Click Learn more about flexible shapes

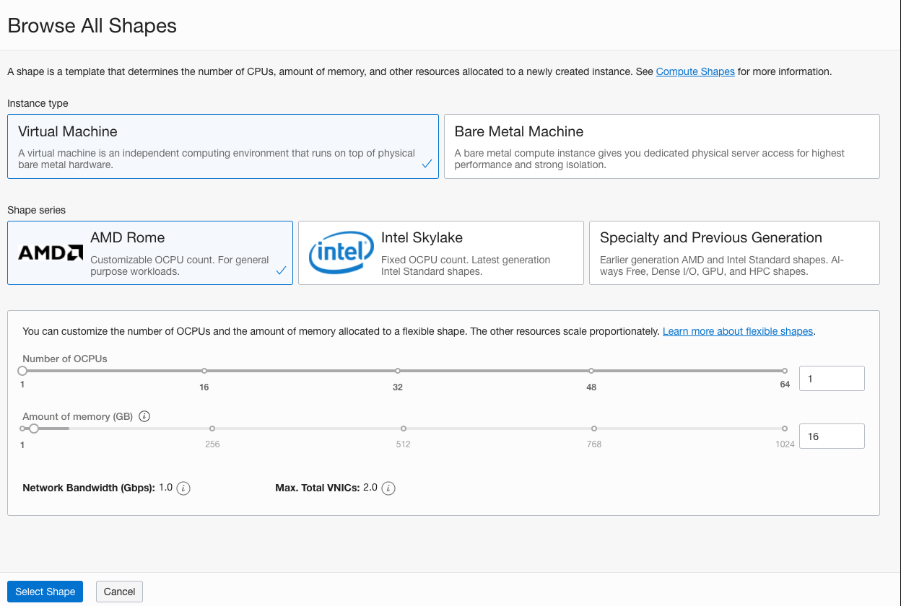click(x=737, y=331)
